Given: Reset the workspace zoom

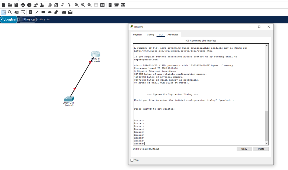Looking at the screenshot, I should pyautogui.click(x=83, y=5).
